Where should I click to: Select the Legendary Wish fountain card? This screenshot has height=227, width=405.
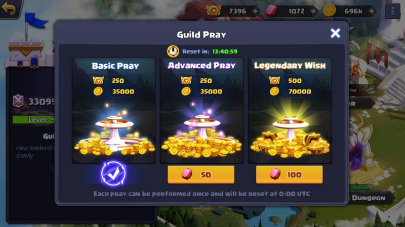pyautogui.click(x=290, y=111)
